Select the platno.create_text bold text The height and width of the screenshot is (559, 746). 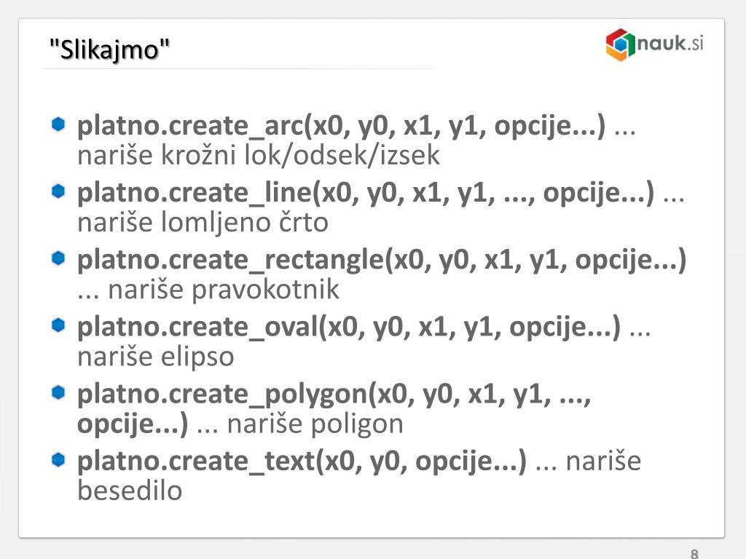[x=302, y=461]
